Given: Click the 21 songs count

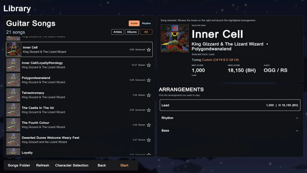Looking at the screenshot, I should (15, 32).
